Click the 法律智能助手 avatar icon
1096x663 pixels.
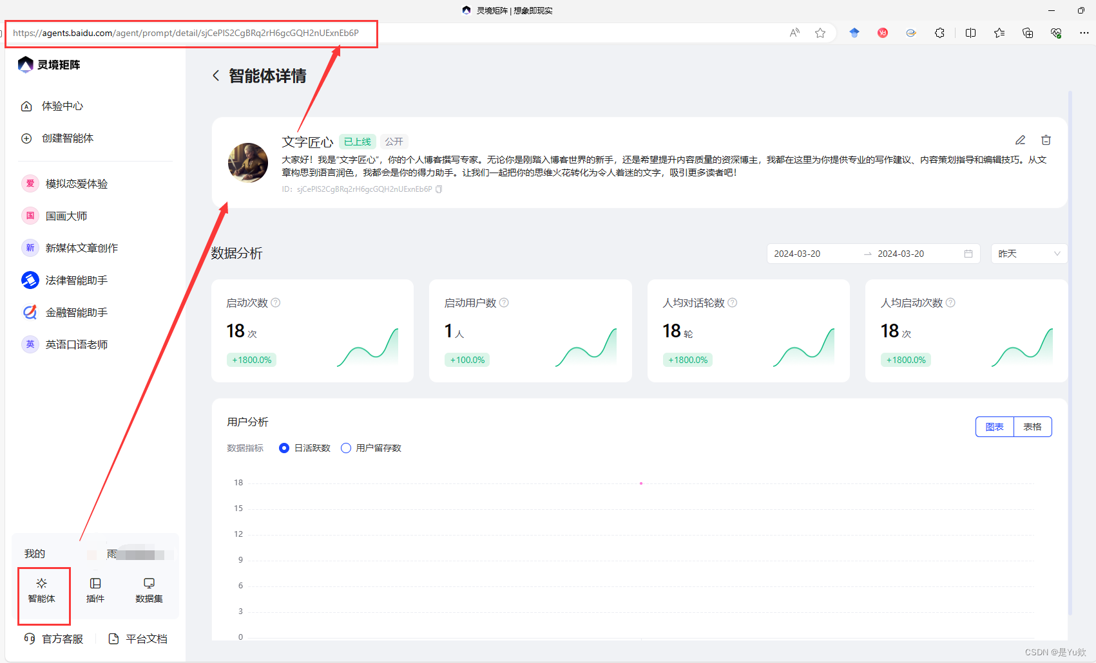[30, 280]
